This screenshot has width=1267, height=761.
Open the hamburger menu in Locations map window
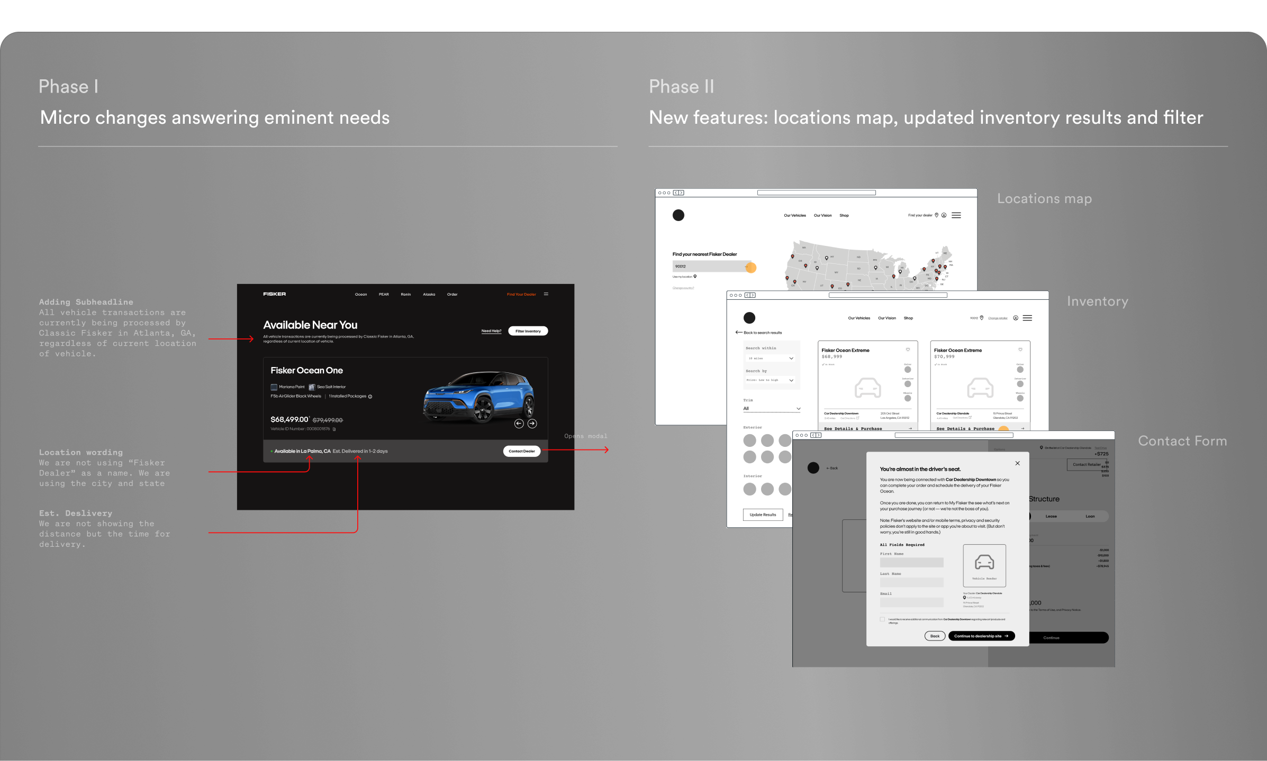click(x=956, y=215)
